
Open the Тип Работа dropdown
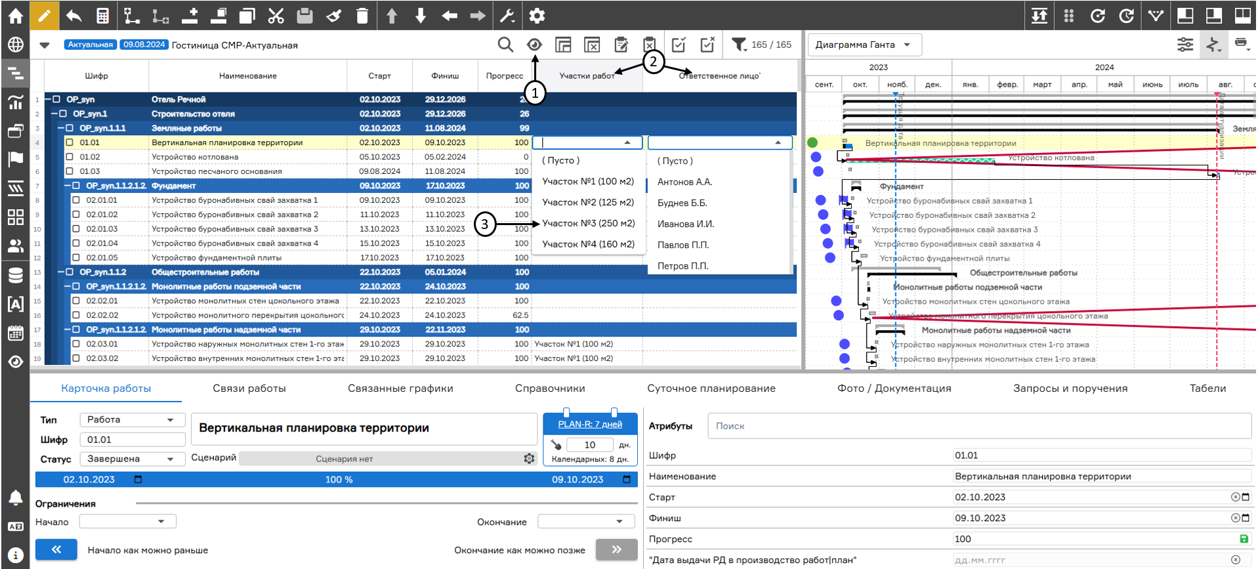click(x=132, y=419)
